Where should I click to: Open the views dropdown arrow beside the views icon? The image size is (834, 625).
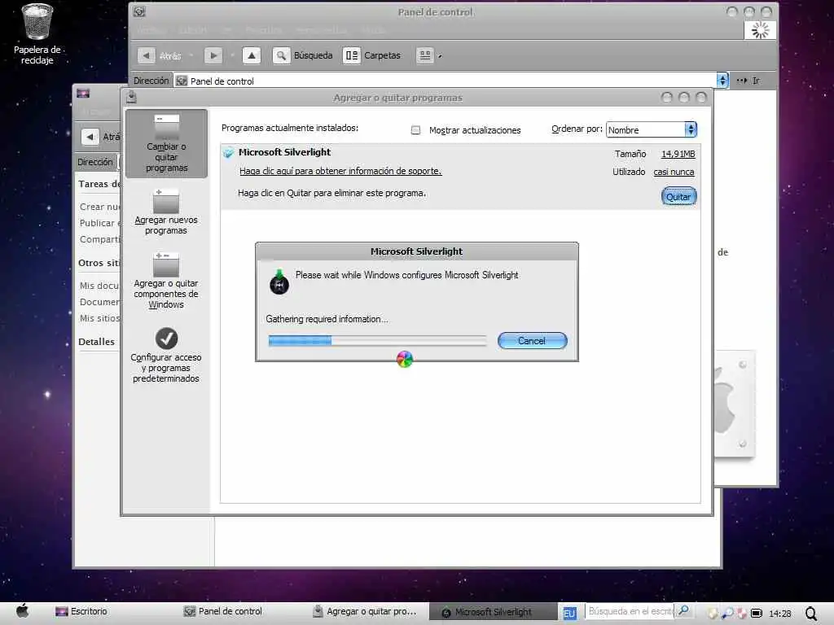[x=440, y=56]
